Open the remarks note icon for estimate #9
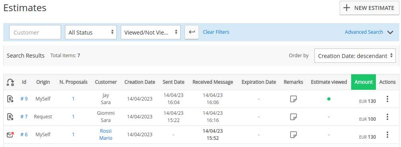Viewport: 401px width, 147px height. point(293,99)
